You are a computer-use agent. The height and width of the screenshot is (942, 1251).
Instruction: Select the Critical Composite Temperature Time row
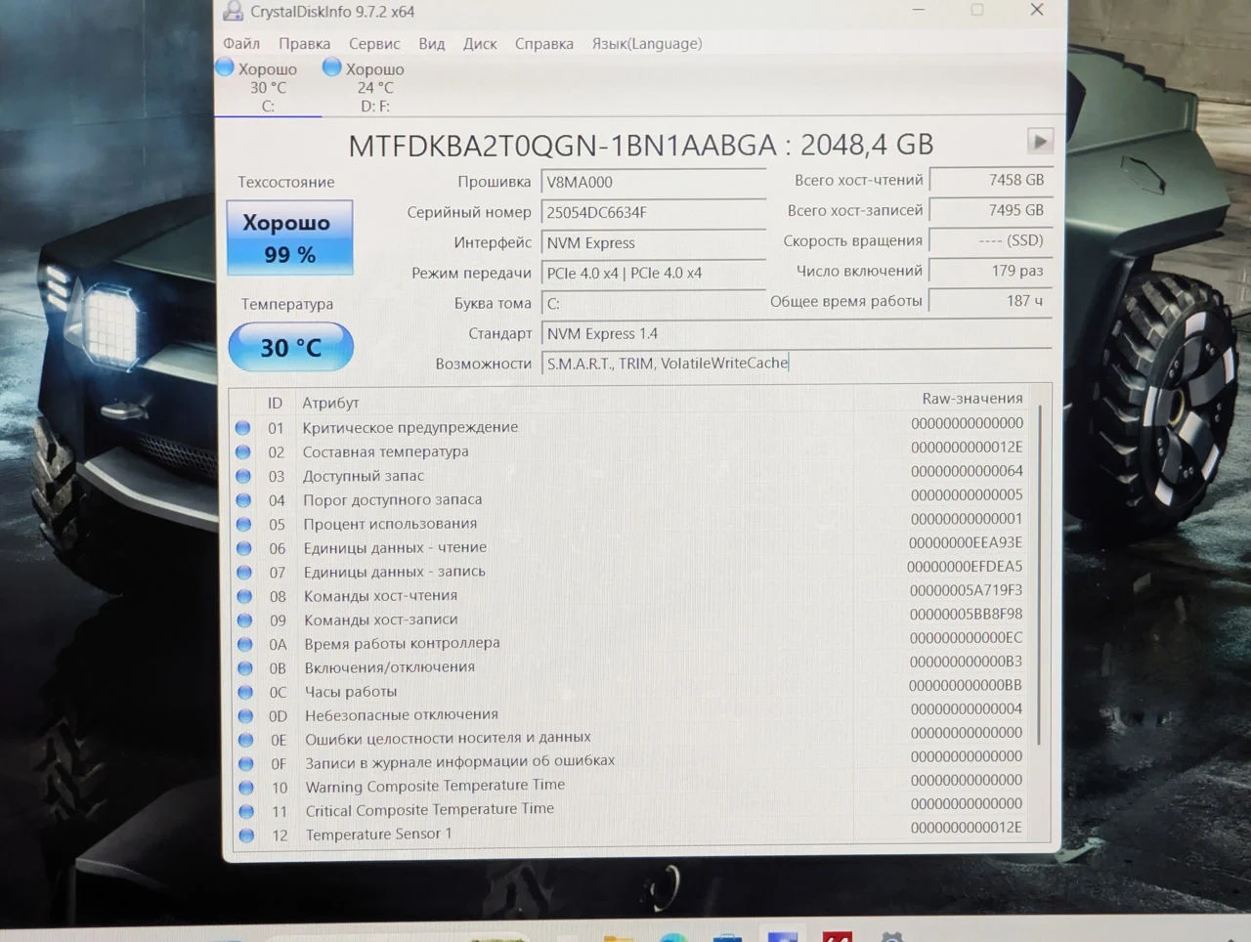pos(630,808)
